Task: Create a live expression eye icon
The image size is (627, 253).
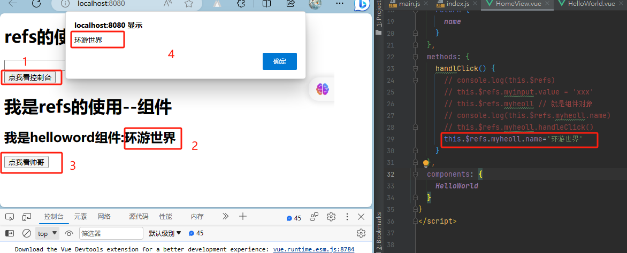Action: [69, 233]
